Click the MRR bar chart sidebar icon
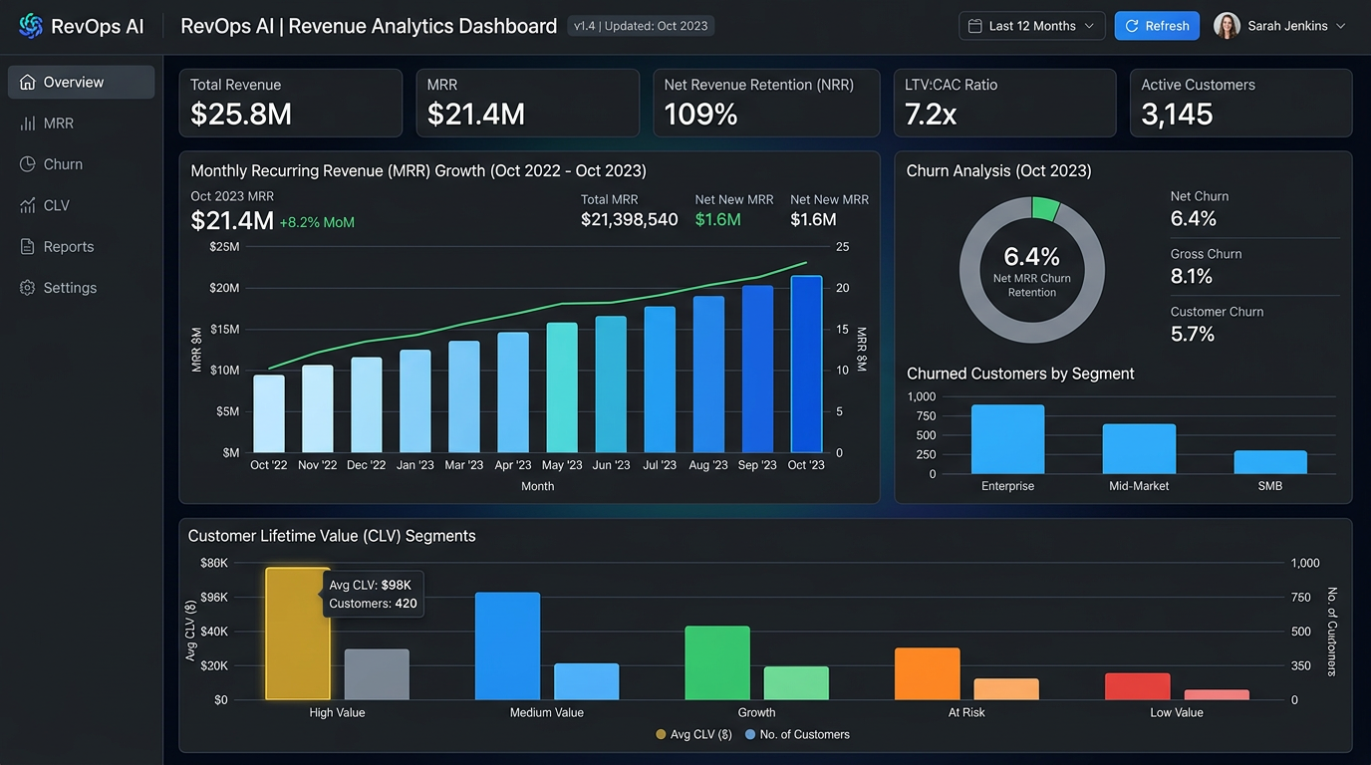The height and width of the screenshot is (765, 1371). [x=28, y=124]
